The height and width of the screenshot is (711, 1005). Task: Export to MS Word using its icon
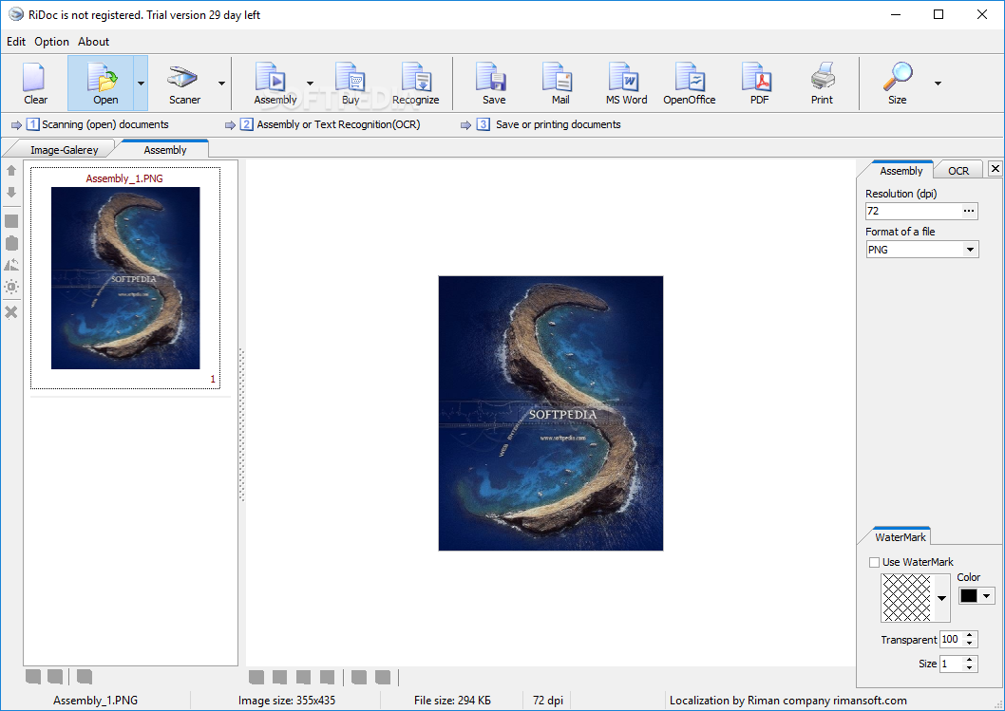626,84
